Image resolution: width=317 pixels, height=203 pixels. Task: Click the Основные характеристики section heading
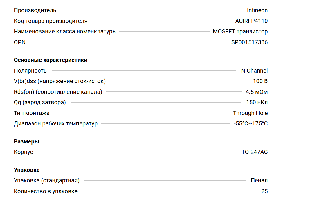(51, 60)
